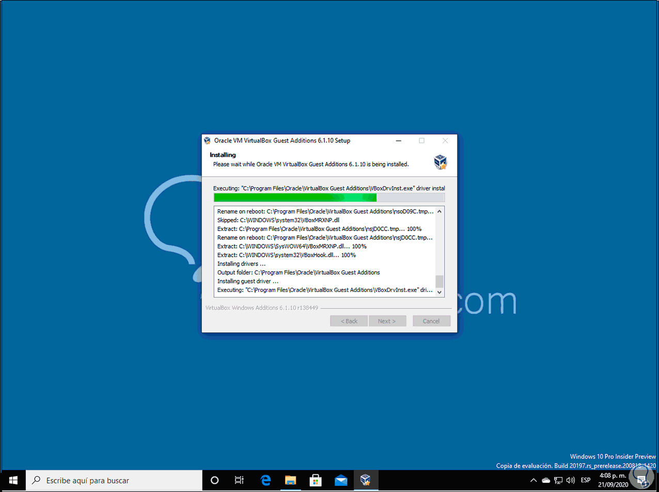Select log line 'Rename on reboot' ending nsjD0CC.tmp
This screenshot has width=659, height=492.
pos(325,237)
